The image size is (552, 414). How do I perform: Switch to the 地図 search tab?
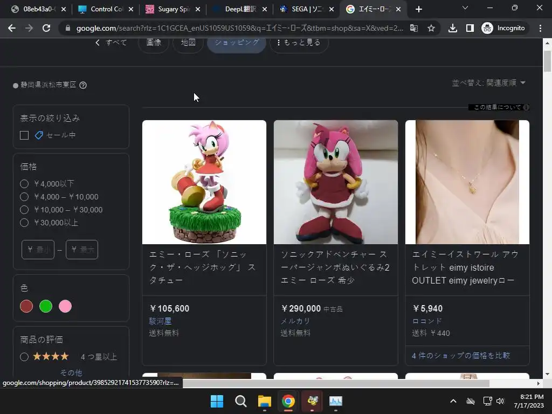point(188,43)
